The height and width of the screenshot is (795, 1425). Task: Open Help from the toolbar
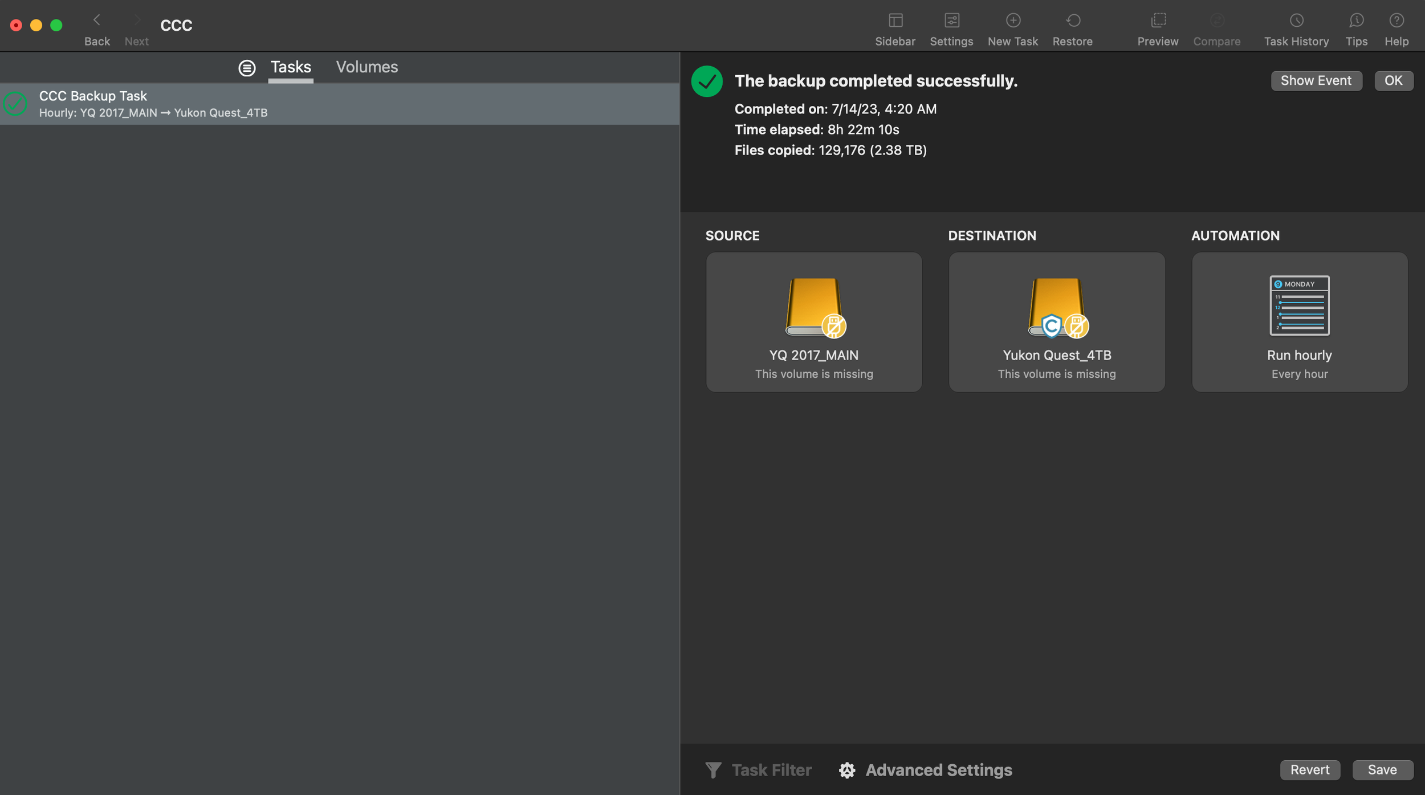pos(1396,21)
